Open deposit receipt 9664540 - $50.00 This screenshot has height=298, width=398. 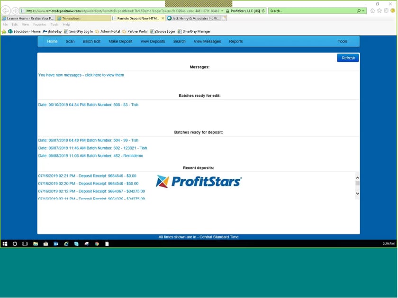pos(88,184)
